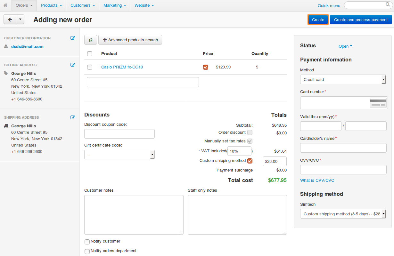Viewport: 394px width, 256px height.
Task: Go to the home icon in top bar
Action: (x=5, y=5)
